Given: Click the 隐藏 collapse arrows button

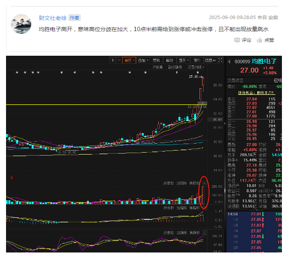Looking at the screenshot, I should coord(211,60).
